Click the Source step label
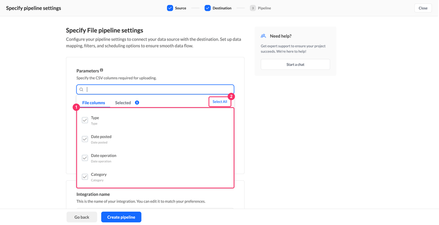The width and height of the screenshot is (439, 225). pyautogui.click(x=180, y=8)
